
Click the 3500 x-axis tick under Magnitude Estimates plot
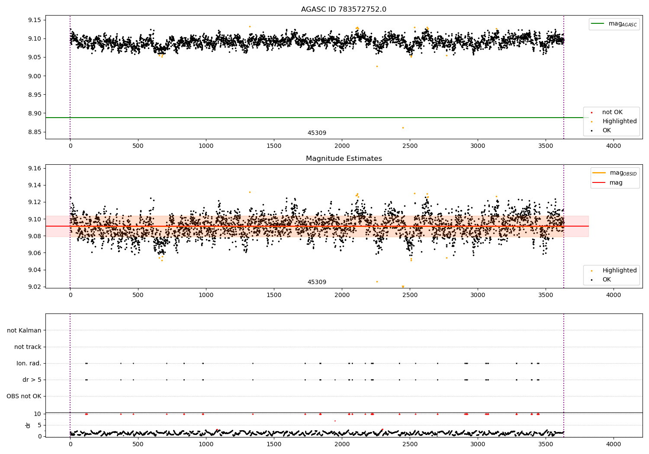pyautogui.click(x=546, y=295)
